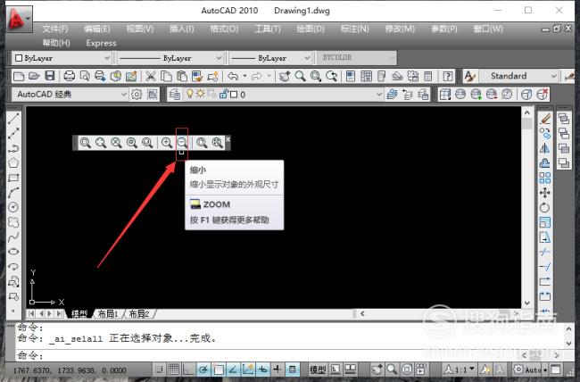580x382 pixels.
Task: Expand the layer 0 dropdown list
Action: (x=379, y=95)
